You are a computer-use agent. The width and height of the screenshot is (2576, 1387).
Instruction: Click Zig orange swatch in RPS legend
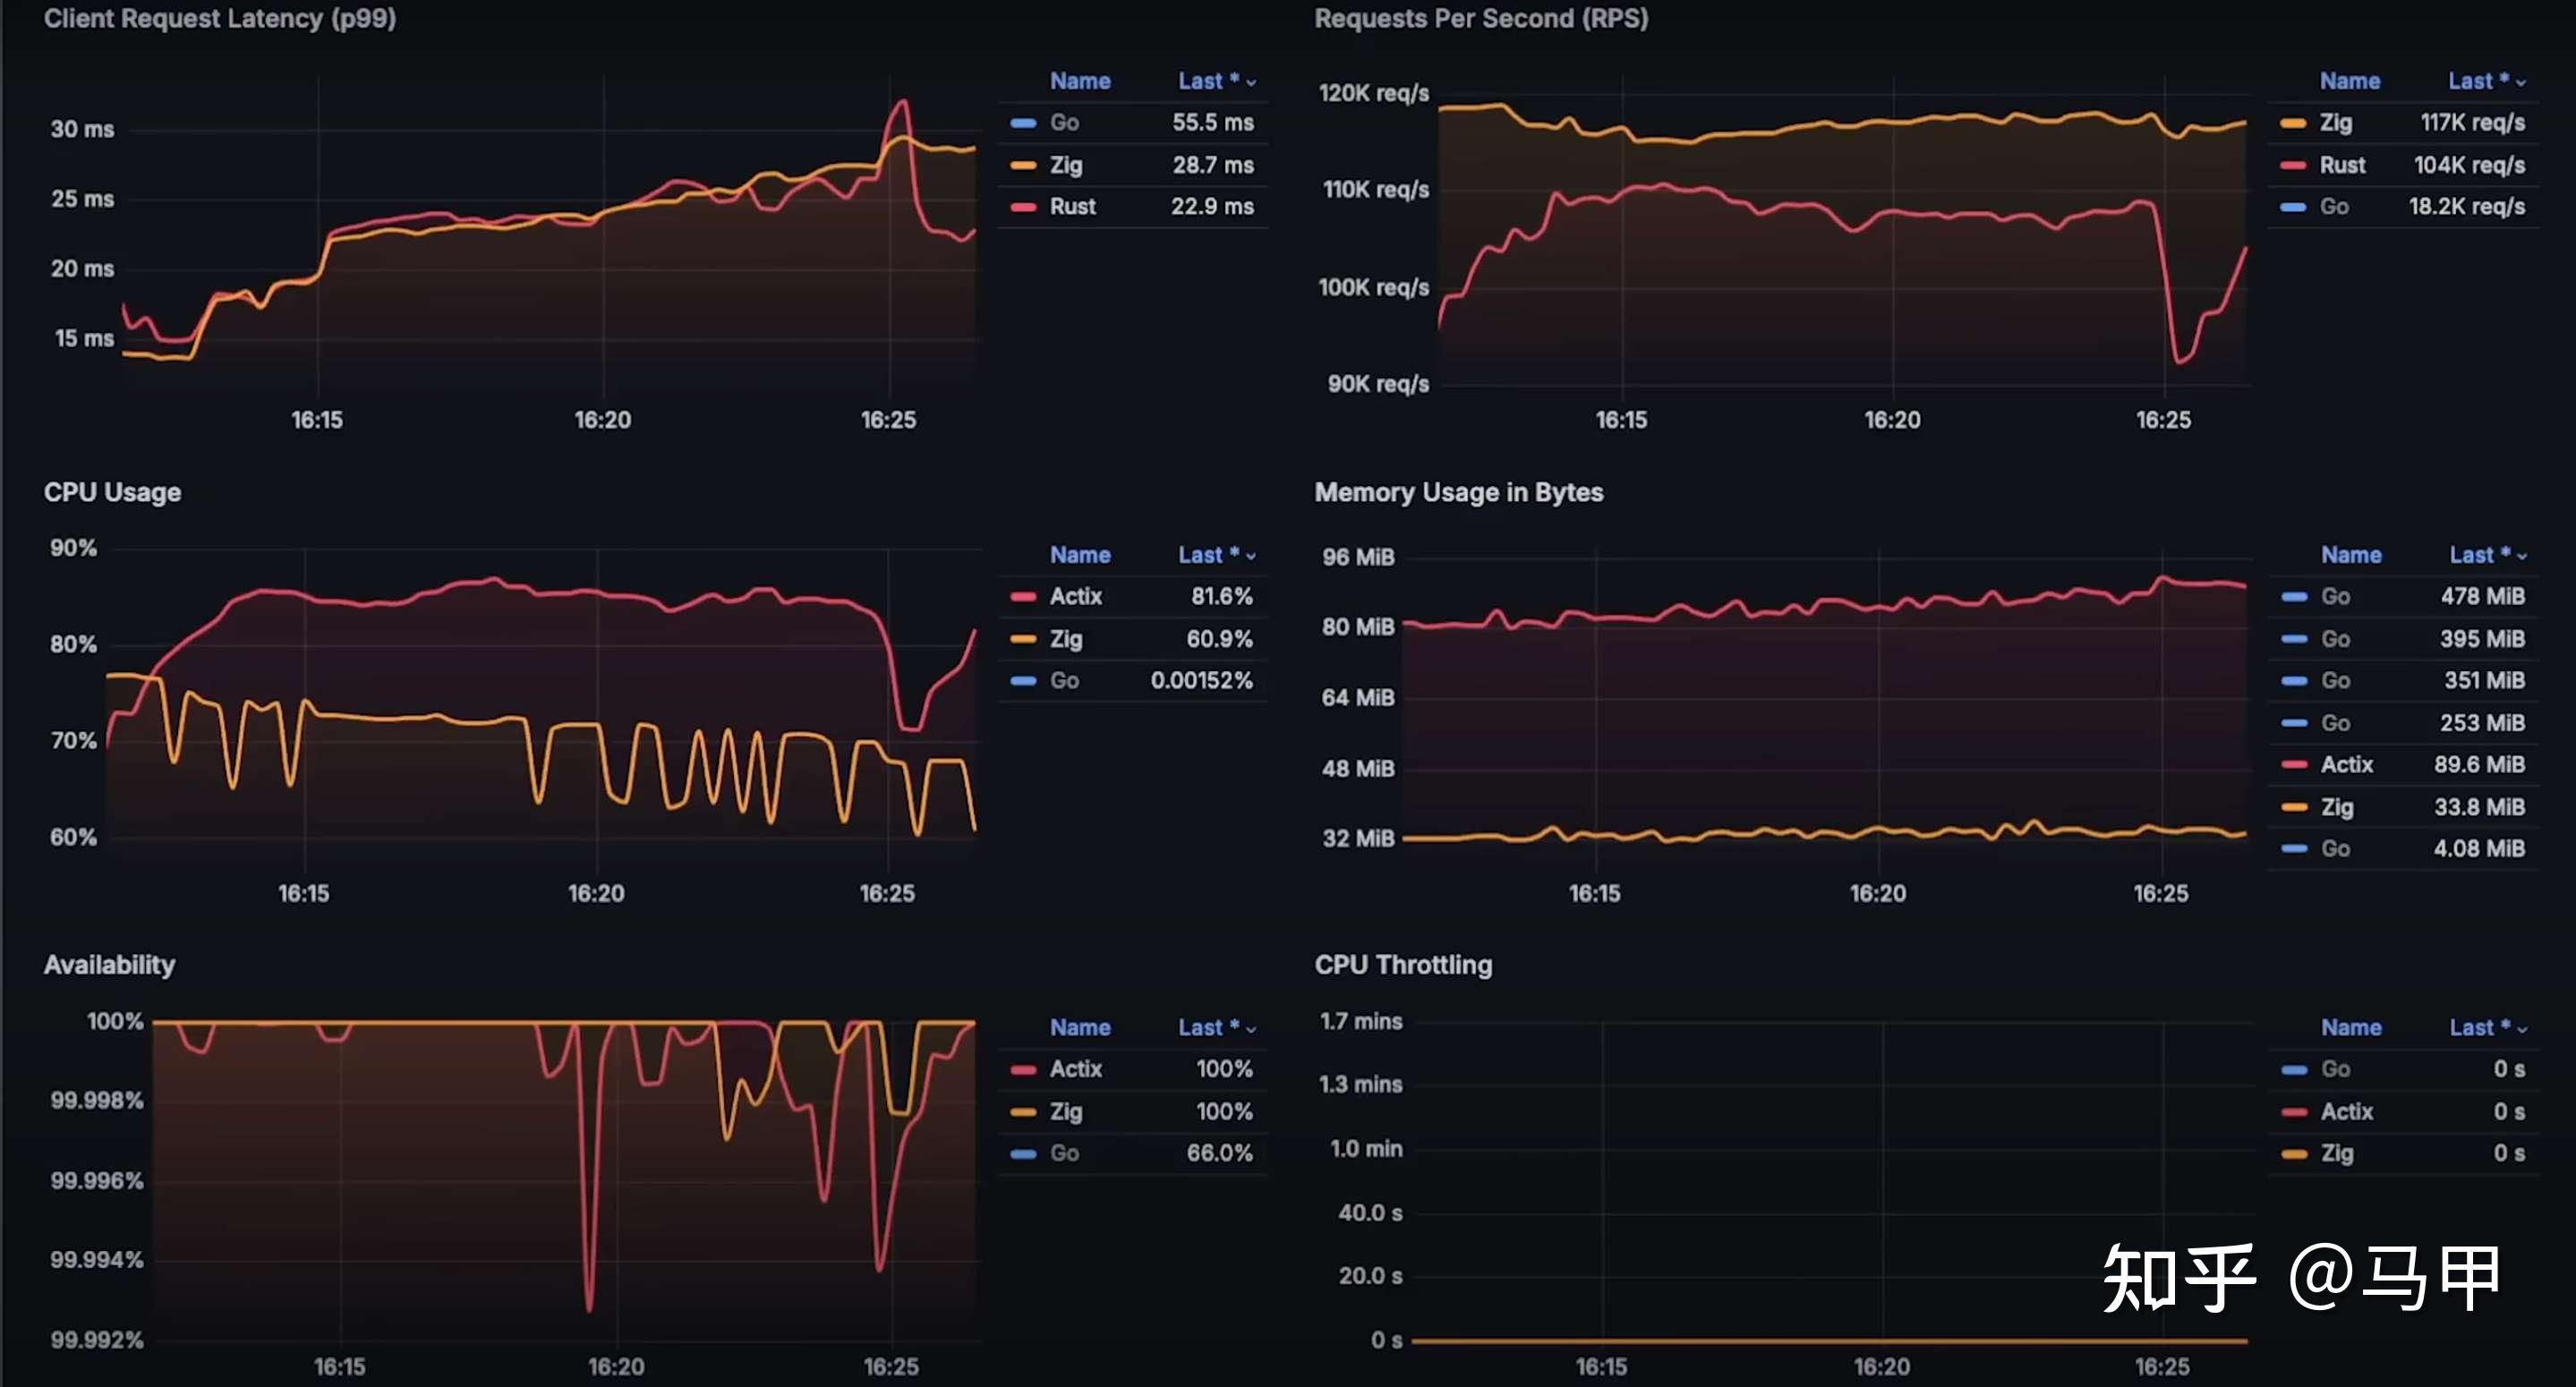pyautogui.click(x=2293, y=123)
